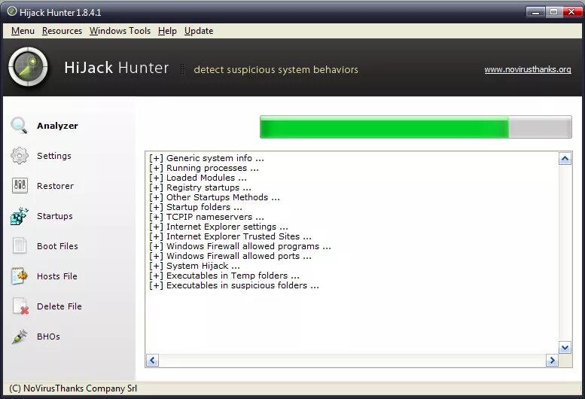Select the 'System Hijack' log line
Screen dimensions: 585x399
pyautogui.click(x=194, y=266)
